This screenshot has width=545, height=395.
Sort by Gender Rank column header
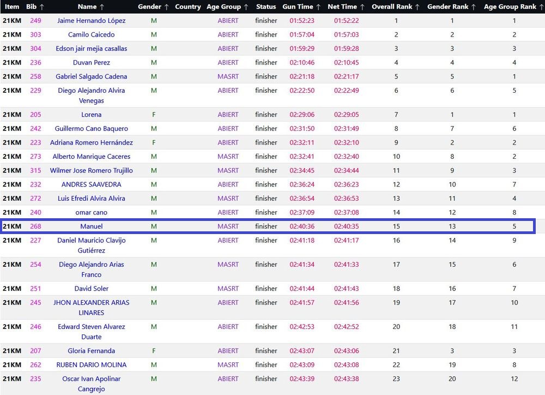point(452,7)
